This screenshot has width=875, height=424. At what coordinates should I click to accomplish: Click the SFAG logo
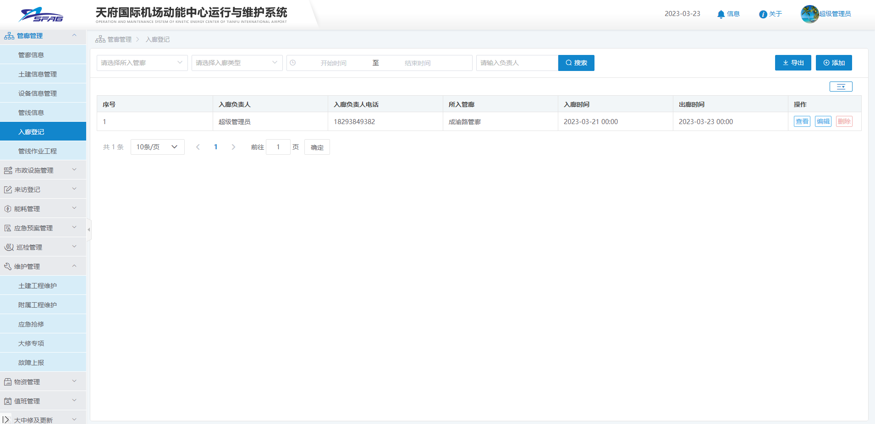point(41,15)
